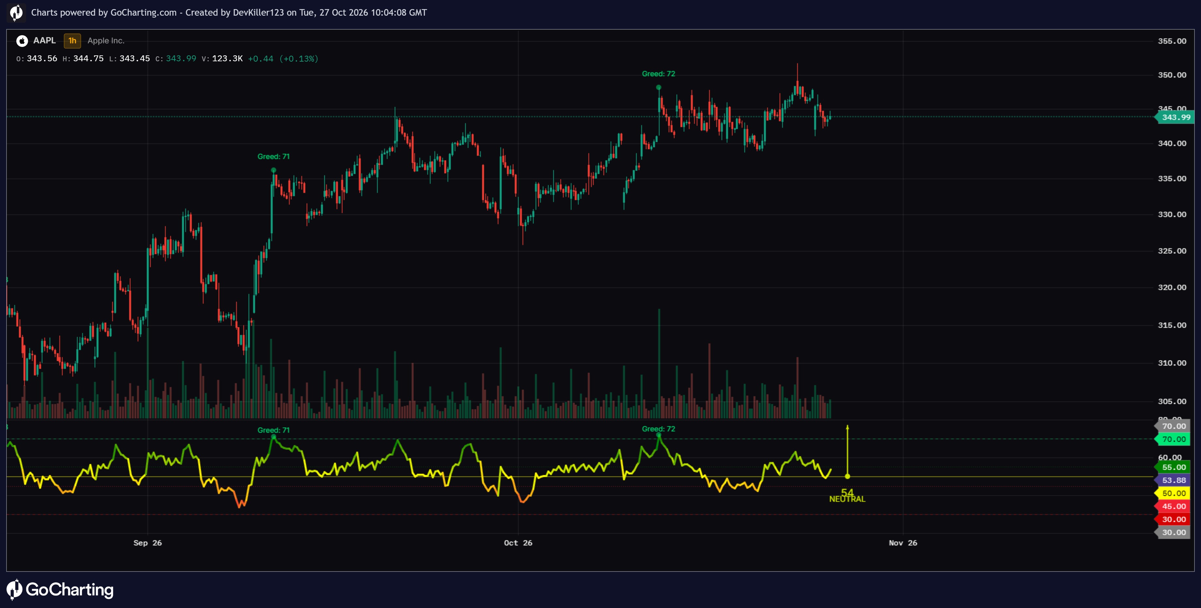The width and height of the screenshot is (1201, 608).
Task: Click the Oct 26 date label on time axis
Action: pos(518,543)
